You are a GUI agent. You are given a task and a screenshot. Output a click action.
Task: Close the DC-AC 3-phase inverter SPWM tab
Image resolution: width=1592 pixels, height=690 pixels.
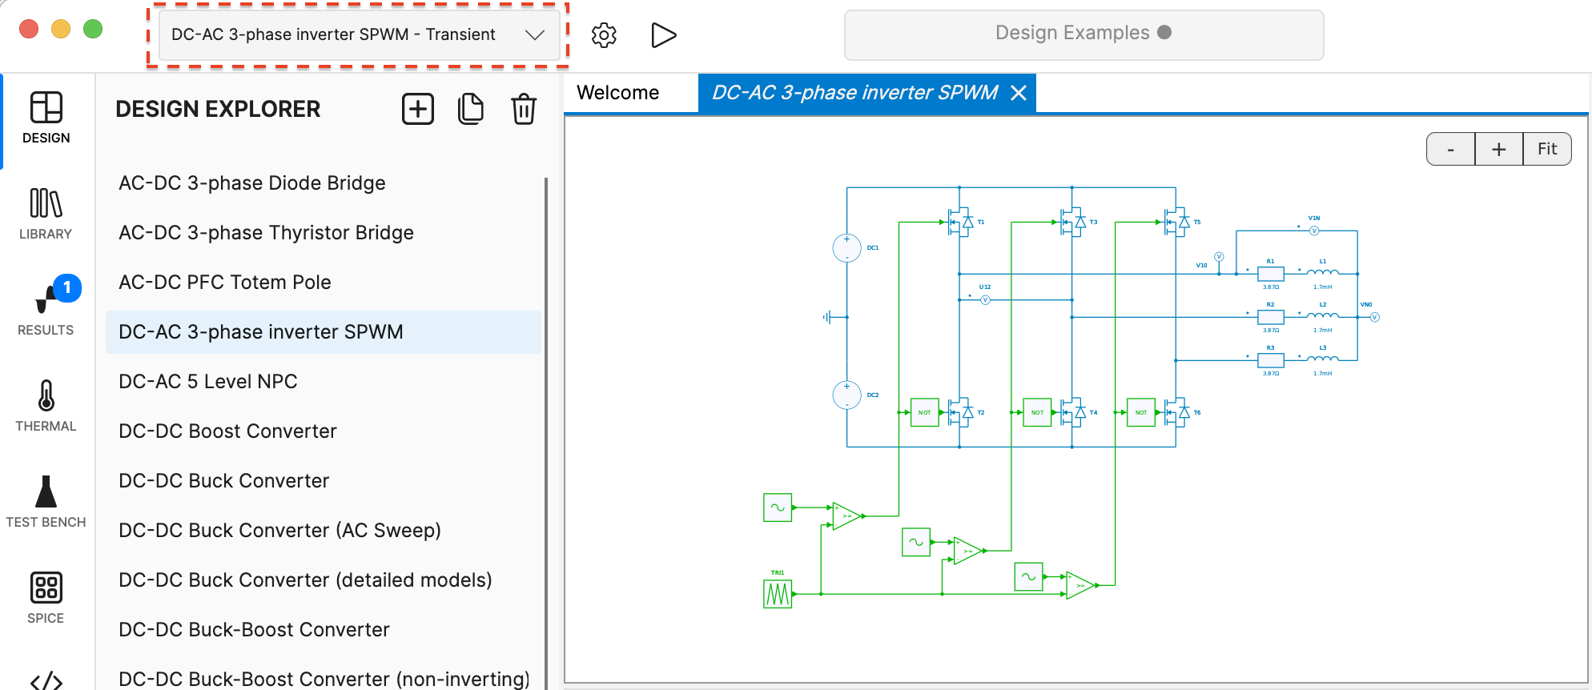tap(1019, 94)
